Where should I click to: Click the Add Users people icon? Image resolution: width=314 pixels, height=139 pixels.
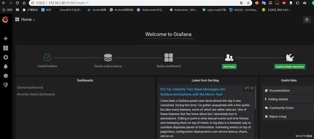[x=229, y=58]
